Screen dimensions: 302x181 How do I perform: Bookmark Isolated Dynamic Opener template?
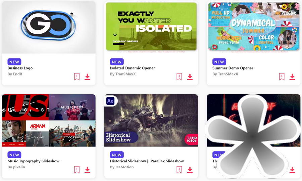pyautogui.click(x=179, y=77)
